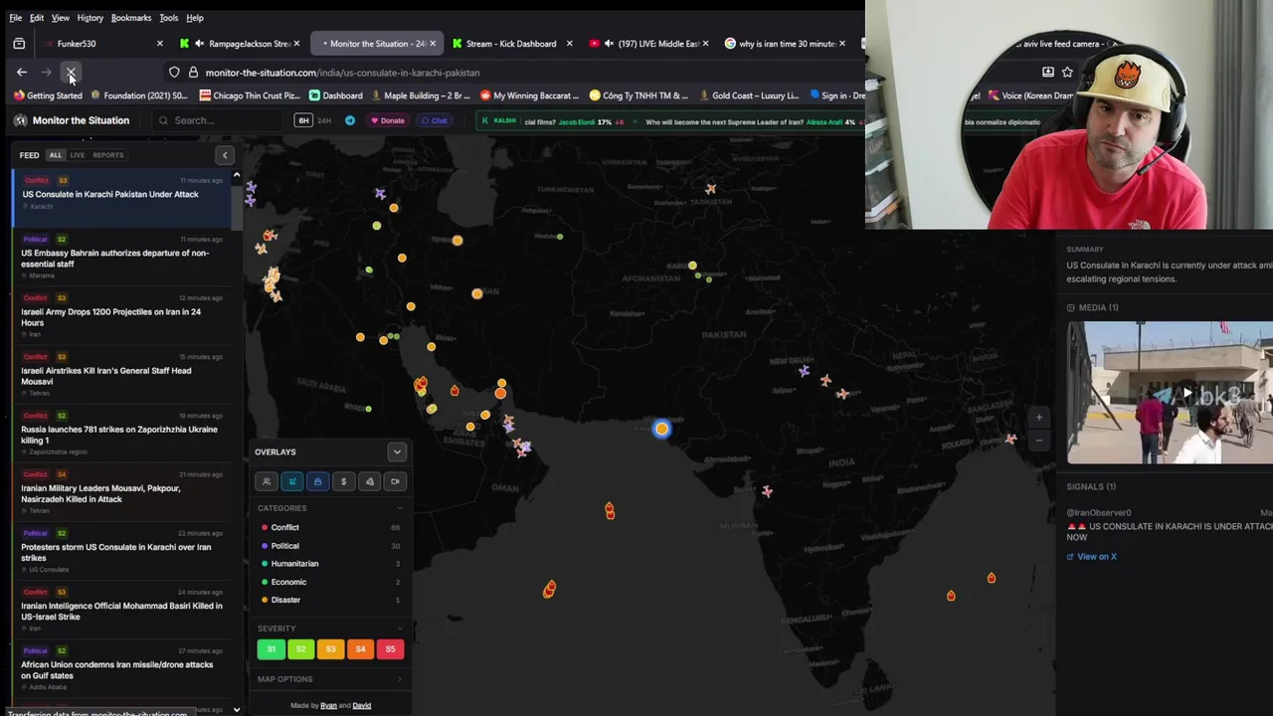1273x716 pixels.
Task: Select the S1 green severity swatch
Action: click(272, 649)
